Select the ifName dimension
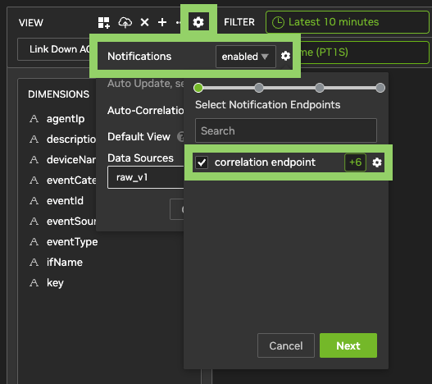 pos(65,263)
